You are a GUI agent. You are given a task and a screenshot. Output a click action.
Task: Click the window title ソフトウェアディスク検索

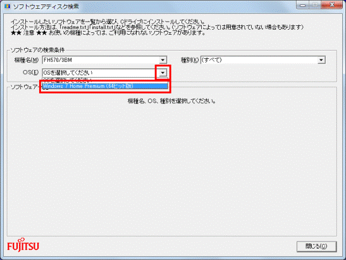46,6
